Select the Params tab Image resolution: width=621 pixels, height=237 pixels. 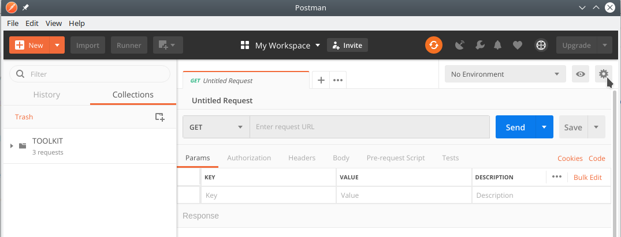click(x=198, y=158)
